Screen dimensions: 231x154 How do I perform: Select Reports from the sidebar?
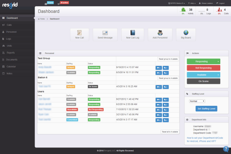pos(10,53)
